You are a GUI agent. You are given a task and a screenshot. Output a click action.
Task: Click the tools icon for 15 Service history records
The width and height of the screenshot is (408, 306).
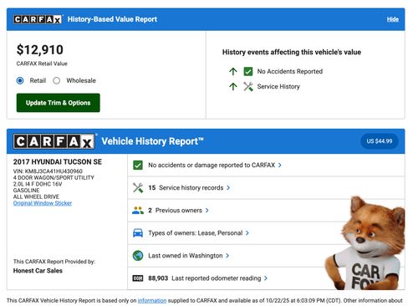pyautogui.click(x=138, y=188)
